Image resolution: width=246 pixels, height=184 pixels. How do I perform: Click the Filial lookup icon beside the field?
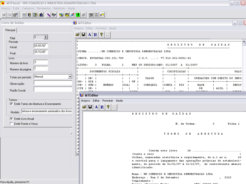point(45,37)
